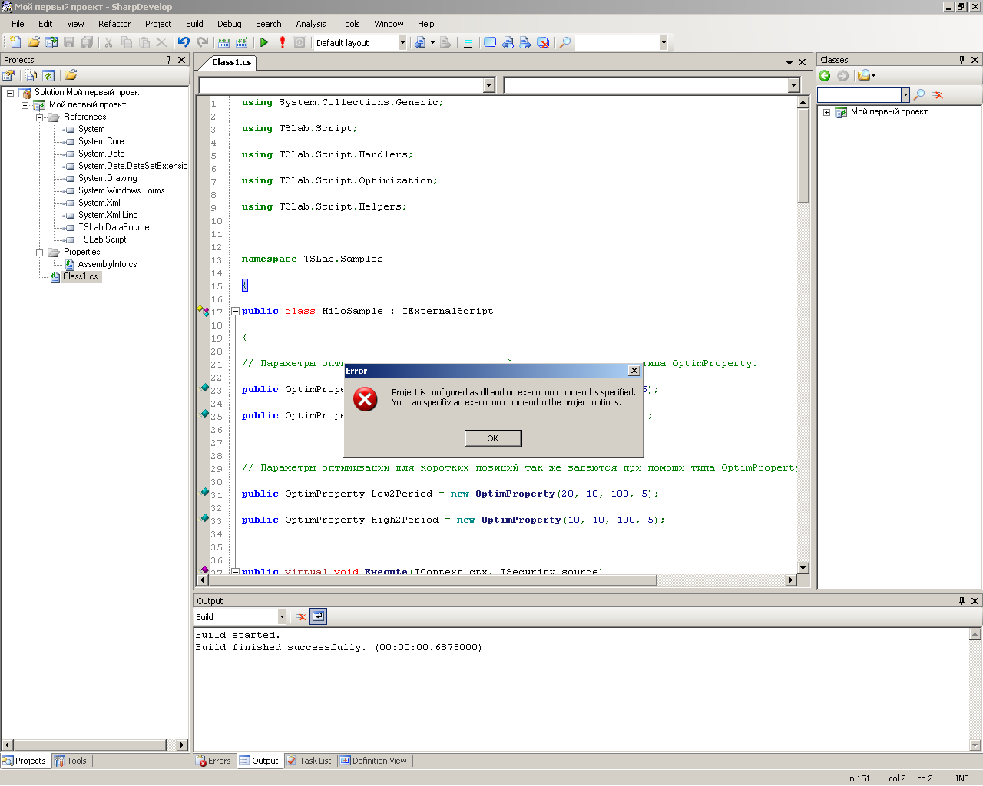Close the Error dialog with its X
983x786 pixels.
634,371
